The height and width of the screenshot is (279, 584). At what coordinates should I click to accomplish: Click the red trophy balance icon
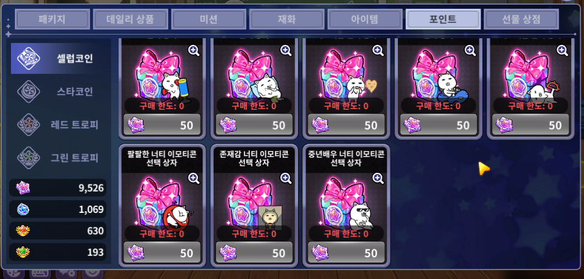pos(23,231)
